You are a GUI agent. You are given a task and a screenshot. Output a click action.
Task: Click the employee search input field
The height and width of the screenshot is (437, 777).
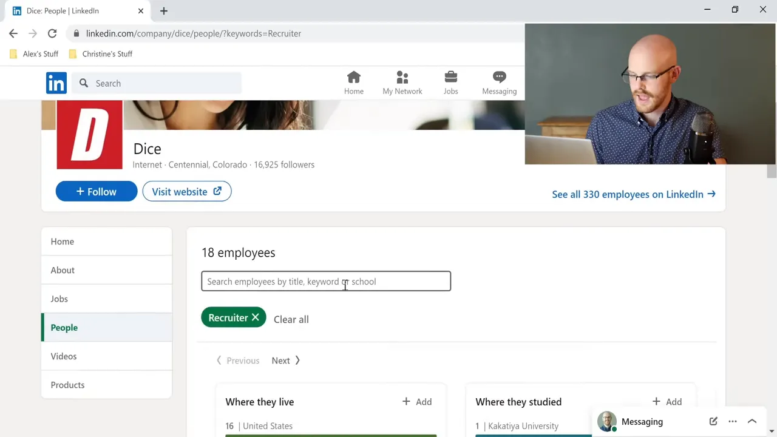[x=326, y=281]
